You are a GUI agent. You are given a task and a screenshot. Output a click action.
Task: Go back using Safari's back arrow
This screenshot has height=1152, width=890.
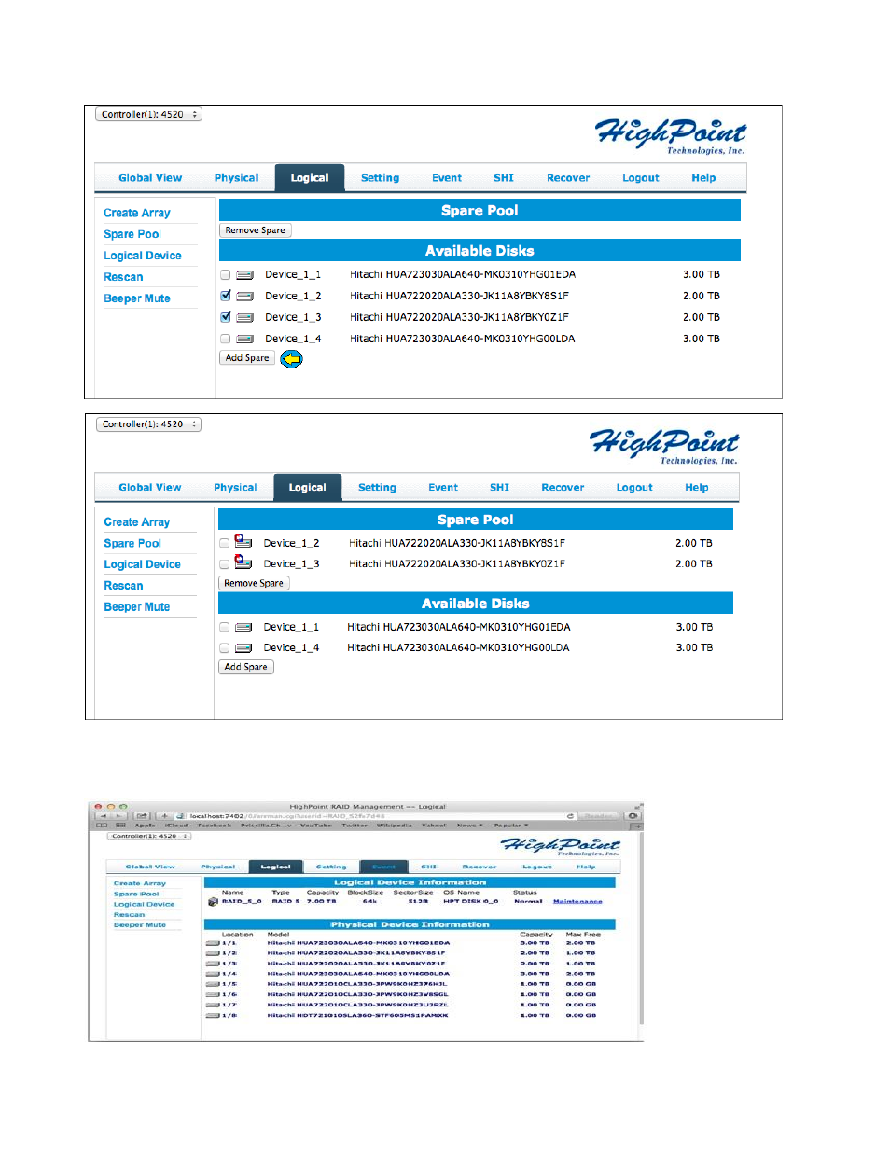click(104, 815)
